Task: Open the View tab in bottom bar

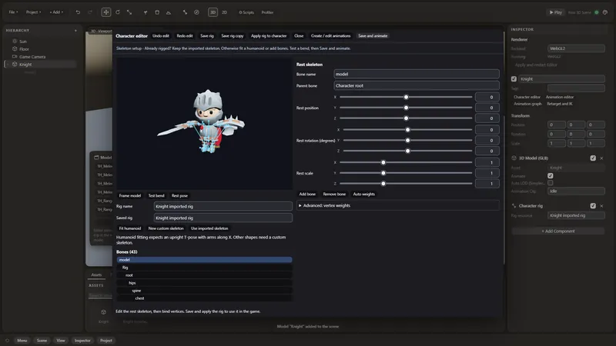Action: pyautogui.click(x=61, y=341)
